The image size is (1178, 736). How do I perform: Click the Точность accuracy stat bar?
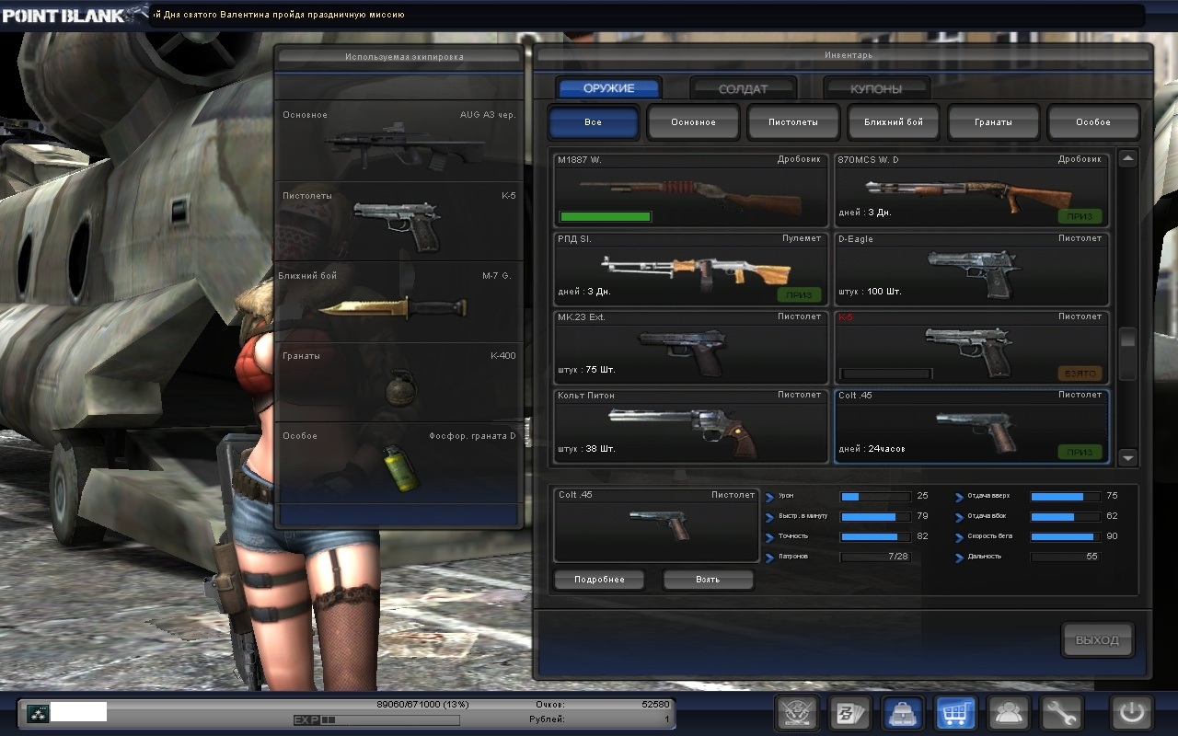pyautogui.click(x=875, y=536)
